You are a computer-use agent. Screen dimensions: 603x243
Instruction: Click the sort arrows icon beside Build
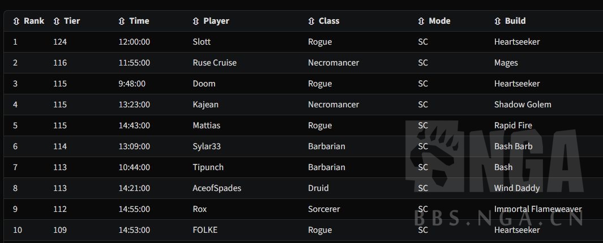[497, 21]
